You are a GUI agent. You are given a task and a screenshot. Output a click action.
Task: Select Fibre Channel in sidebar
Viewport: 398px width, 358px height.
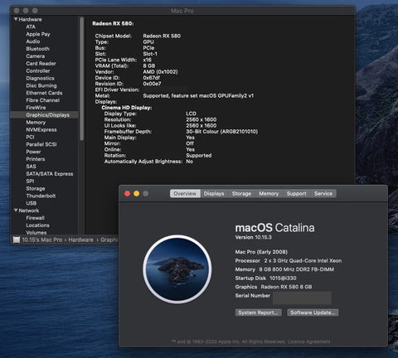[x=43, y=100]
